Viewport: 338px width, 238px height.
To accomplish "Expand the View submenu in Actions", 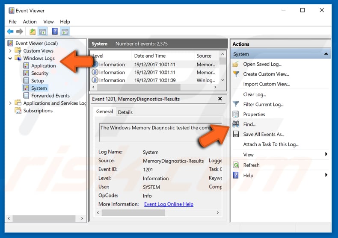I will tap(326, 154).
